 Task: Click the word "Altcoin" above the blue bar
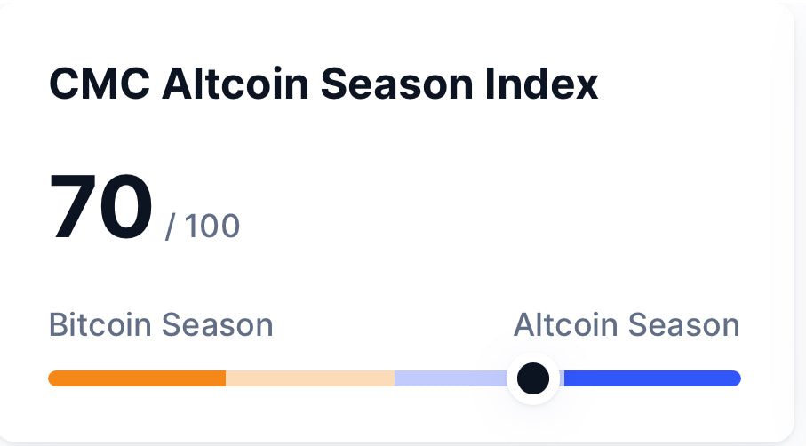[567, 325]
